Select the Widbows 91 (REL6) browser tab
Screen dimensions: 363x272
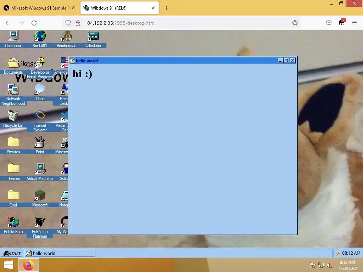tap(120, 8)
